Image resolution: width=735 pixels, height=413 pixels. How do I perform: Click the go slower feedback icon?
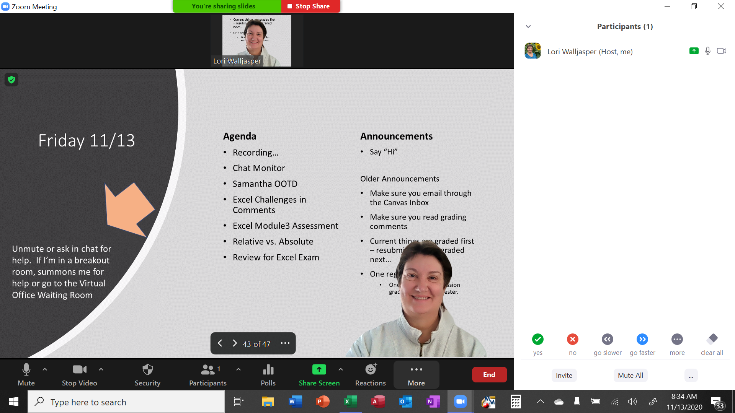(x=607, y=339)
